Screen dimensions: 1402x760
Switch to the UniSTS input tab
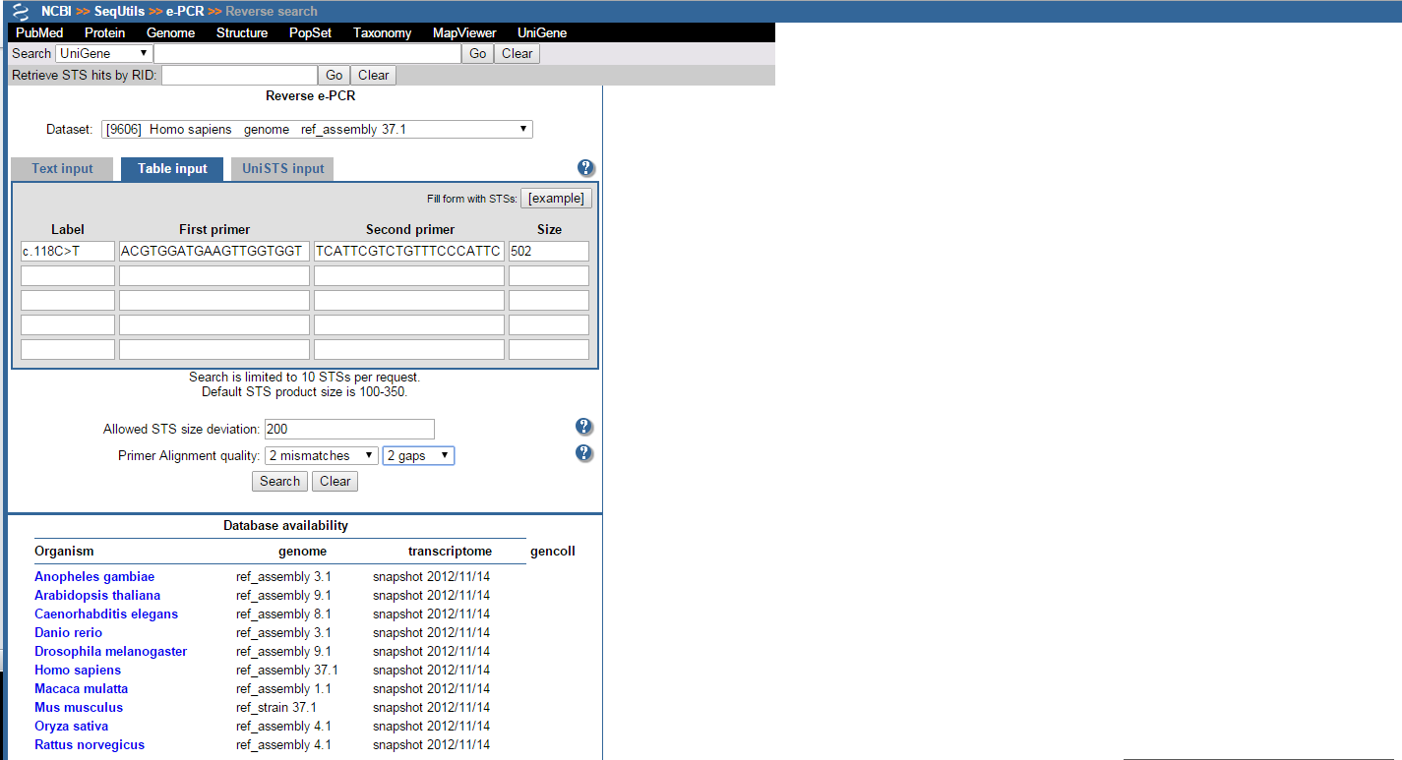[283, 169]
